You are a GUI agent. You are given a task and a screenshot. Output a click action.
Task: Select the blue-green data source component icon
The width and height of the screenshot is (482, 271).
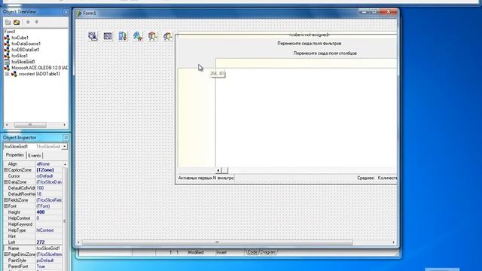[x=138, y=36]
